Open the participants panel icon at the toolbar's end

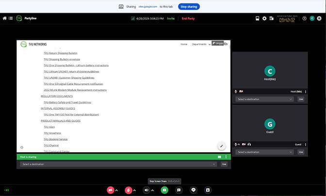[208, 190]
